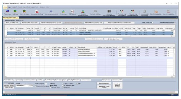Open the Preisanfrage toolbar icon
This screenshot has width=181, height=99.
tap(7, 12)
